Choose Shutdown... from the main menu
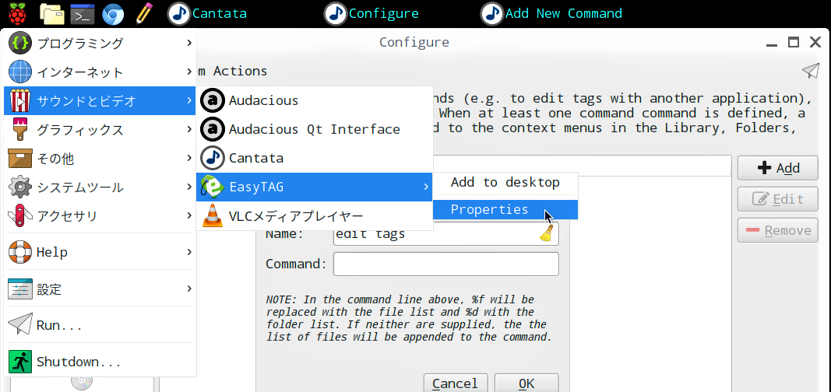 click(100, 362)
